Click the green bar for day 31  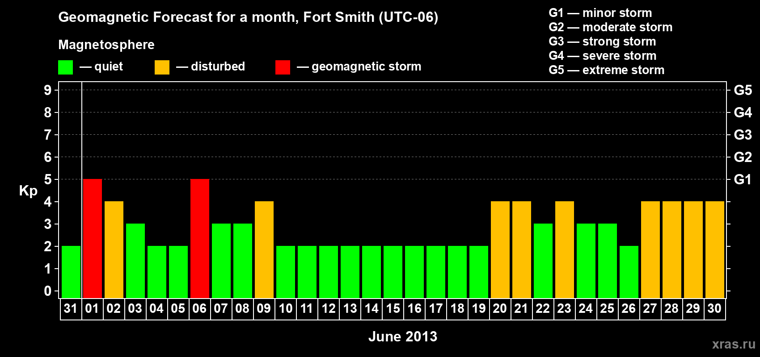click(x=71, y=272)
